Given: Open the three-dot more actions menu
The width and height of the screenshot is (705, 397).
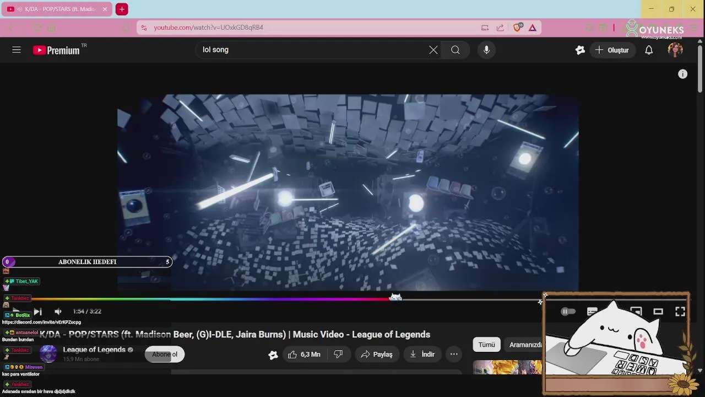Looking at the screenshot, I should pos(454,355).
